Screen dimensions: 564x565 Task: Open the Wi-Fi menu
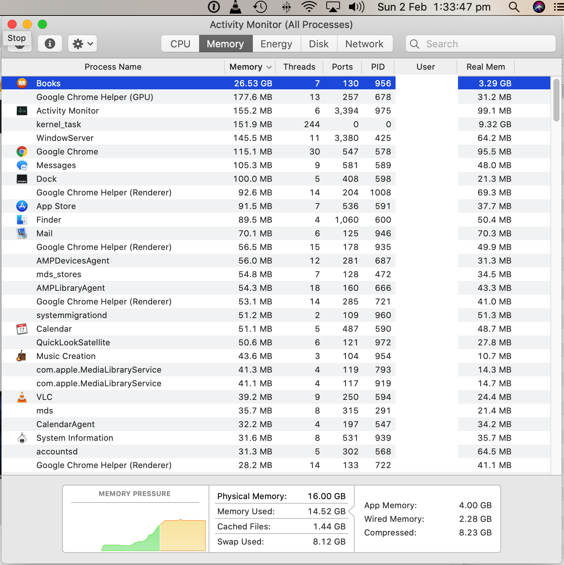point(309,7)
